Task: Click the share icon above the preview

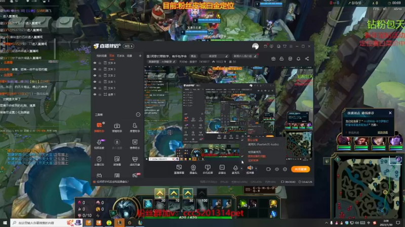Action: [307, 59]
